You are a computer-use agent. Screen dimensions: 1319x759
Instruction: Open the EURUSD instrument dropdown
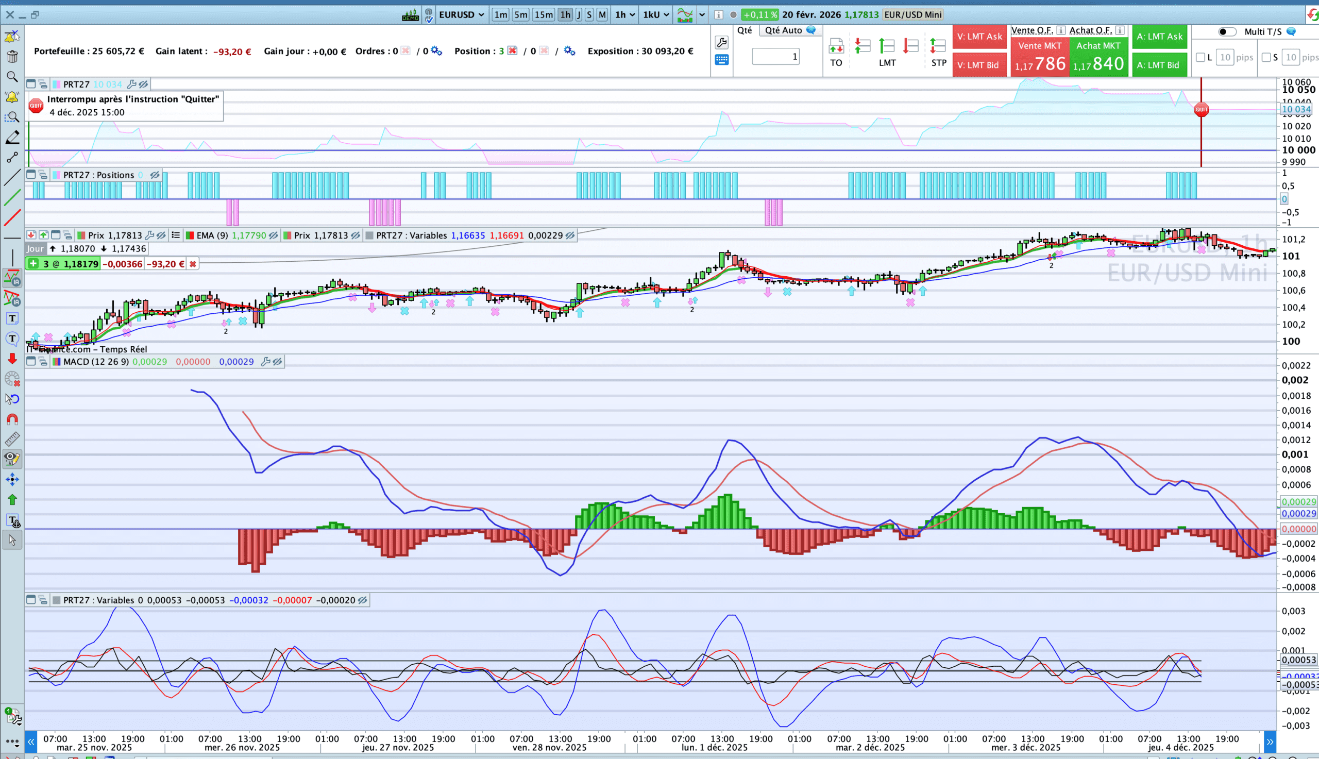click(461, 14)
